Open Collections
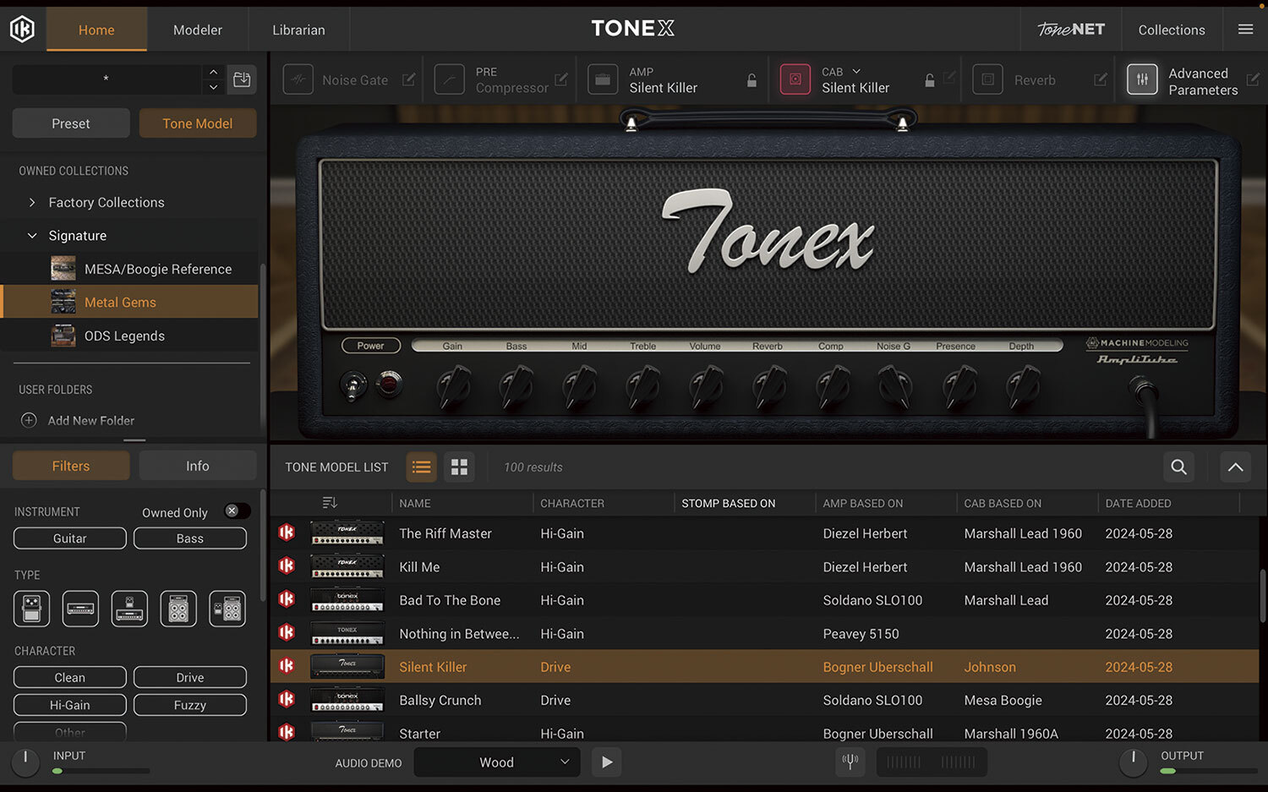The height and width of the screenshot is (792, 1268). pos(1172,30)
